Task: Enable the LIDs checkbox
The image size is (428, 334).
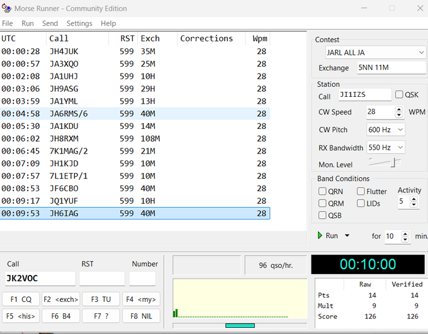Action: (x=361, y=203)
